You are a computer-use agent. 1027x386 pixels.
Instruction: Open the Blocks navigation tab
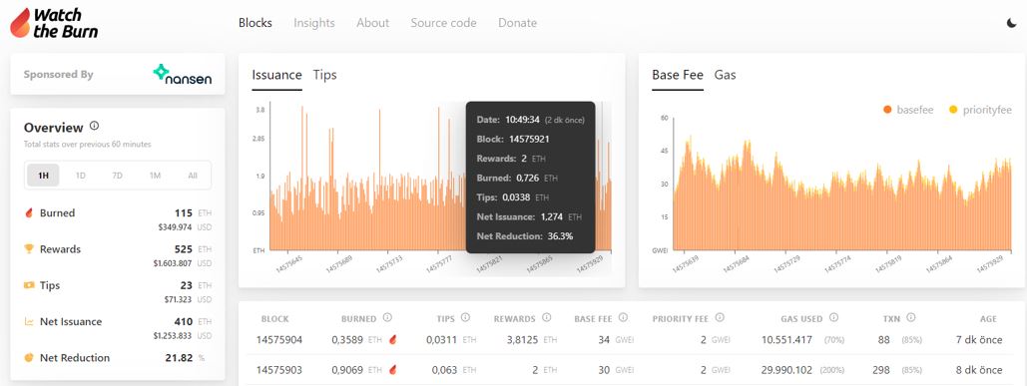pyautogui.click(x=256, y=23)
